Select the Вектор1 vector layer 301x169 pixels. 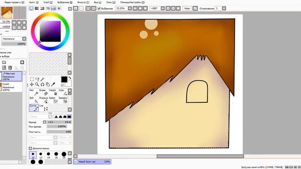tap(11, 76)
